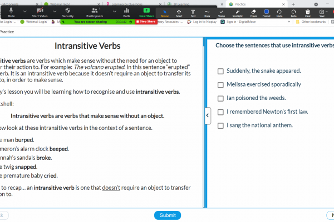Screen dimensions: 334x222
Task: Open the Polls icon
Action: click(x=126, y=11)
